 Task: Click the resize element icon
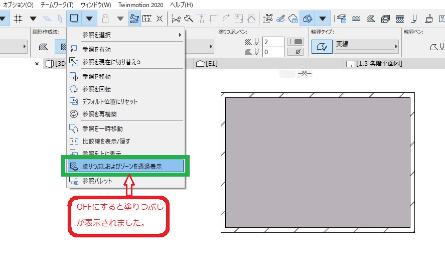coord(239,19)
